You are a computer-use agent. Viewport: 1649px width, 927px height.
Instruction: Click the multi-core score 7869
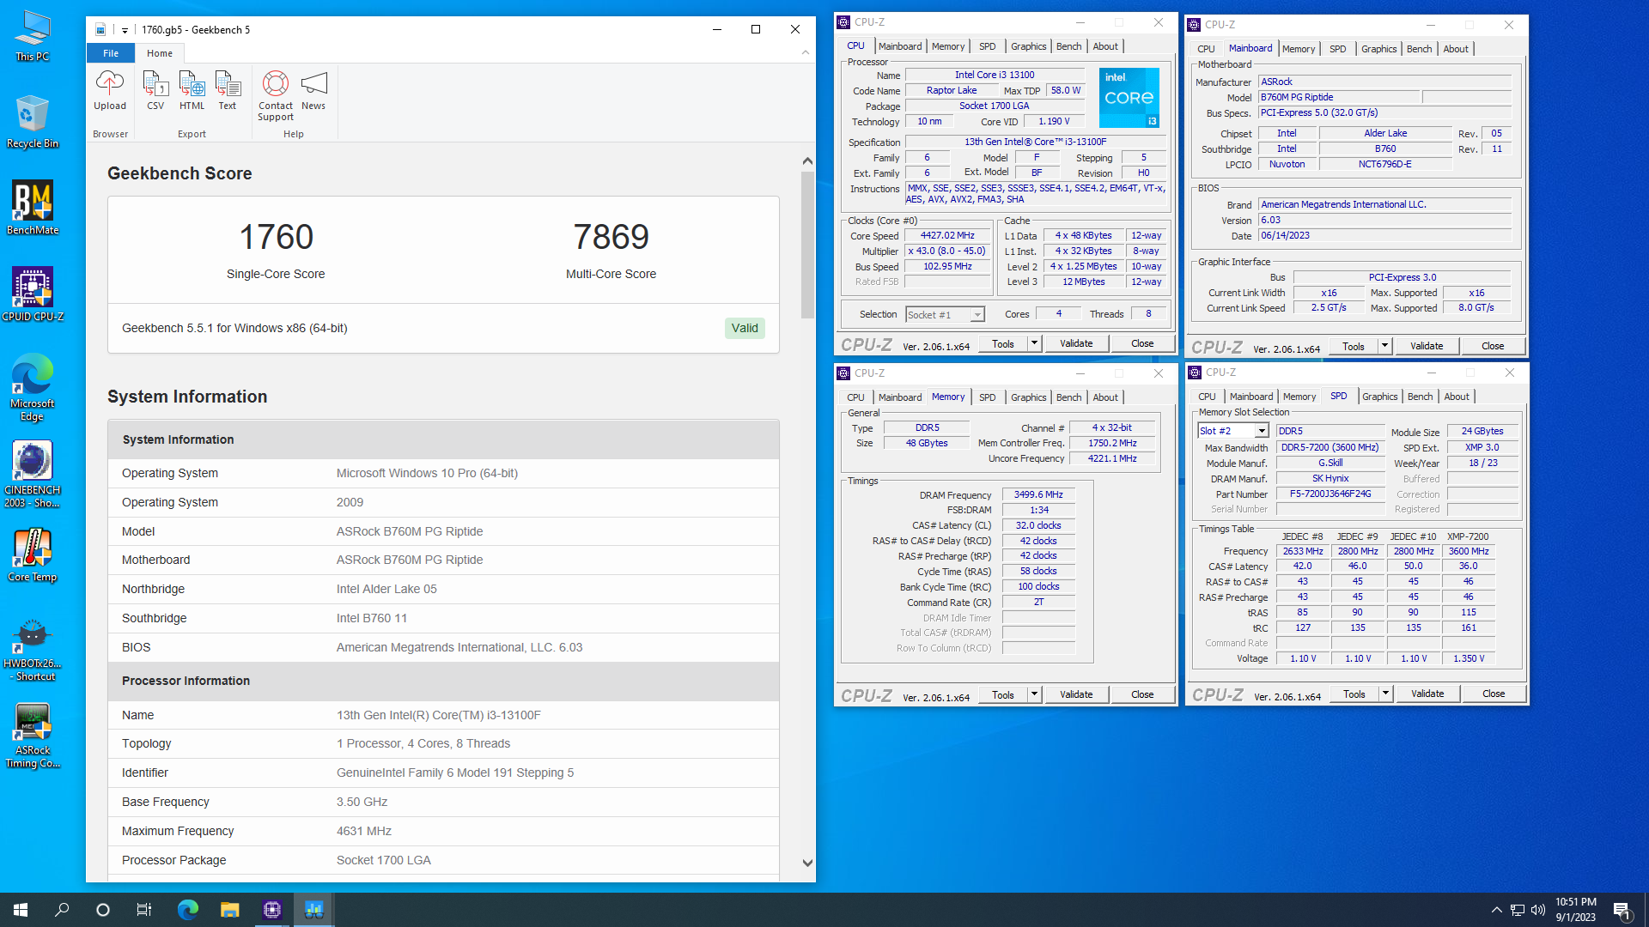click(611, 237)
